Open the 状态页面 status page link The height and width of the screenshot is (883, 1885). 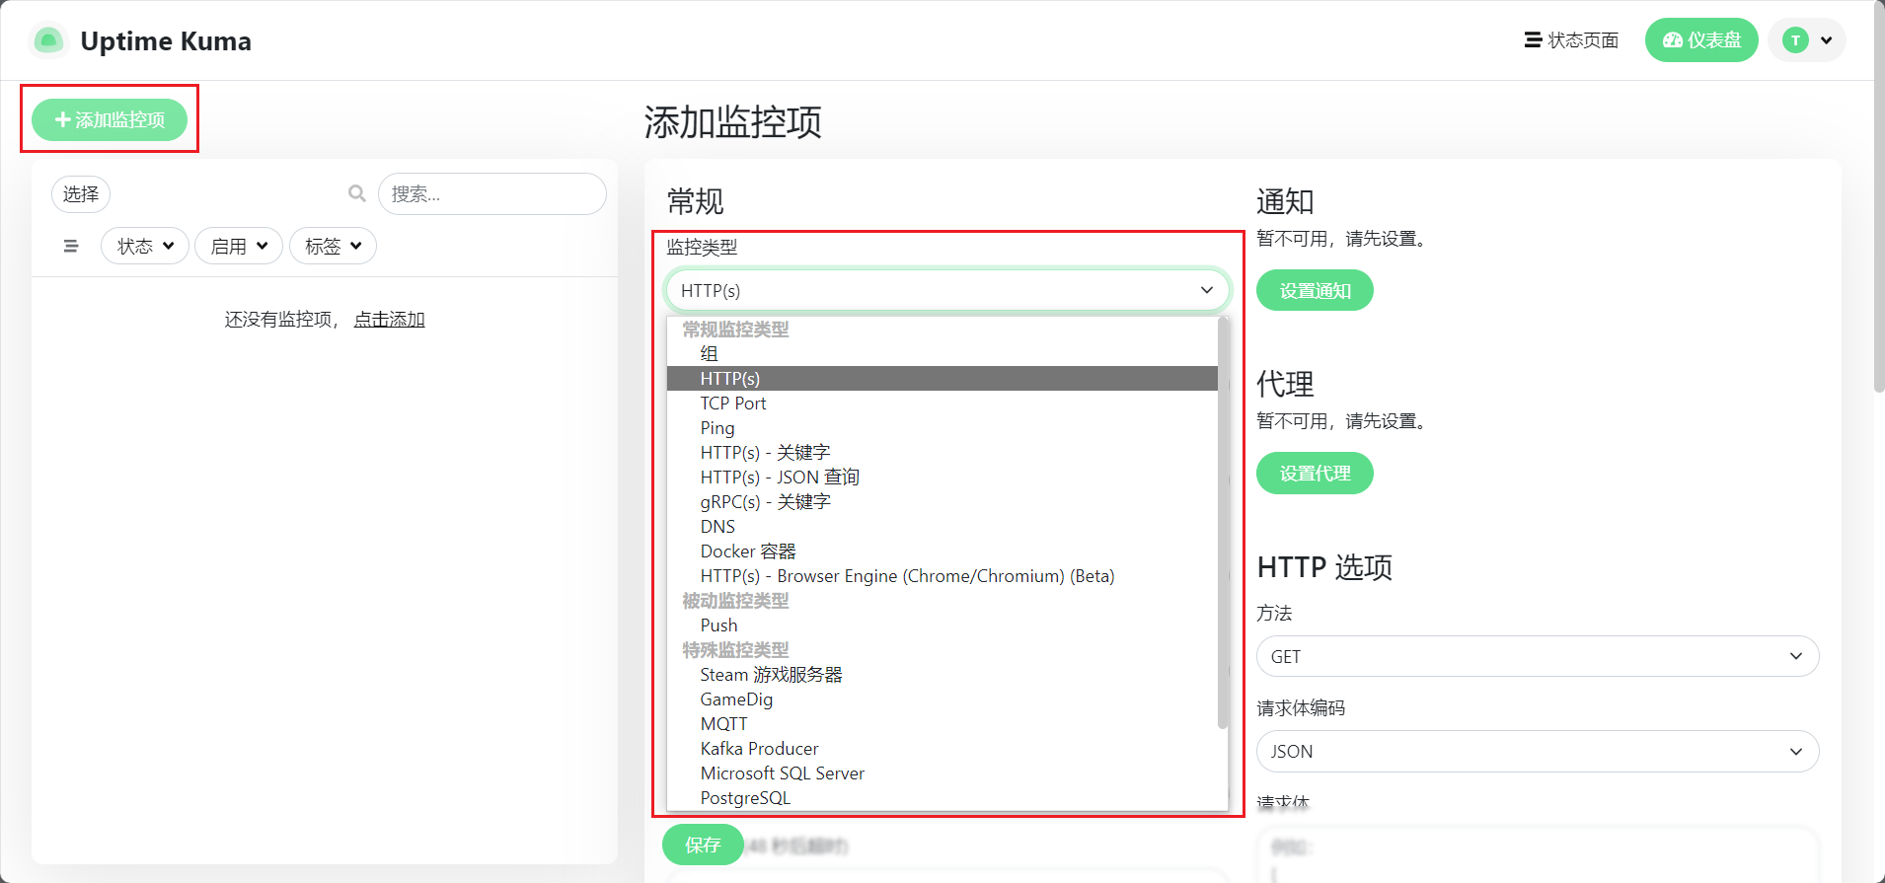1571,40
